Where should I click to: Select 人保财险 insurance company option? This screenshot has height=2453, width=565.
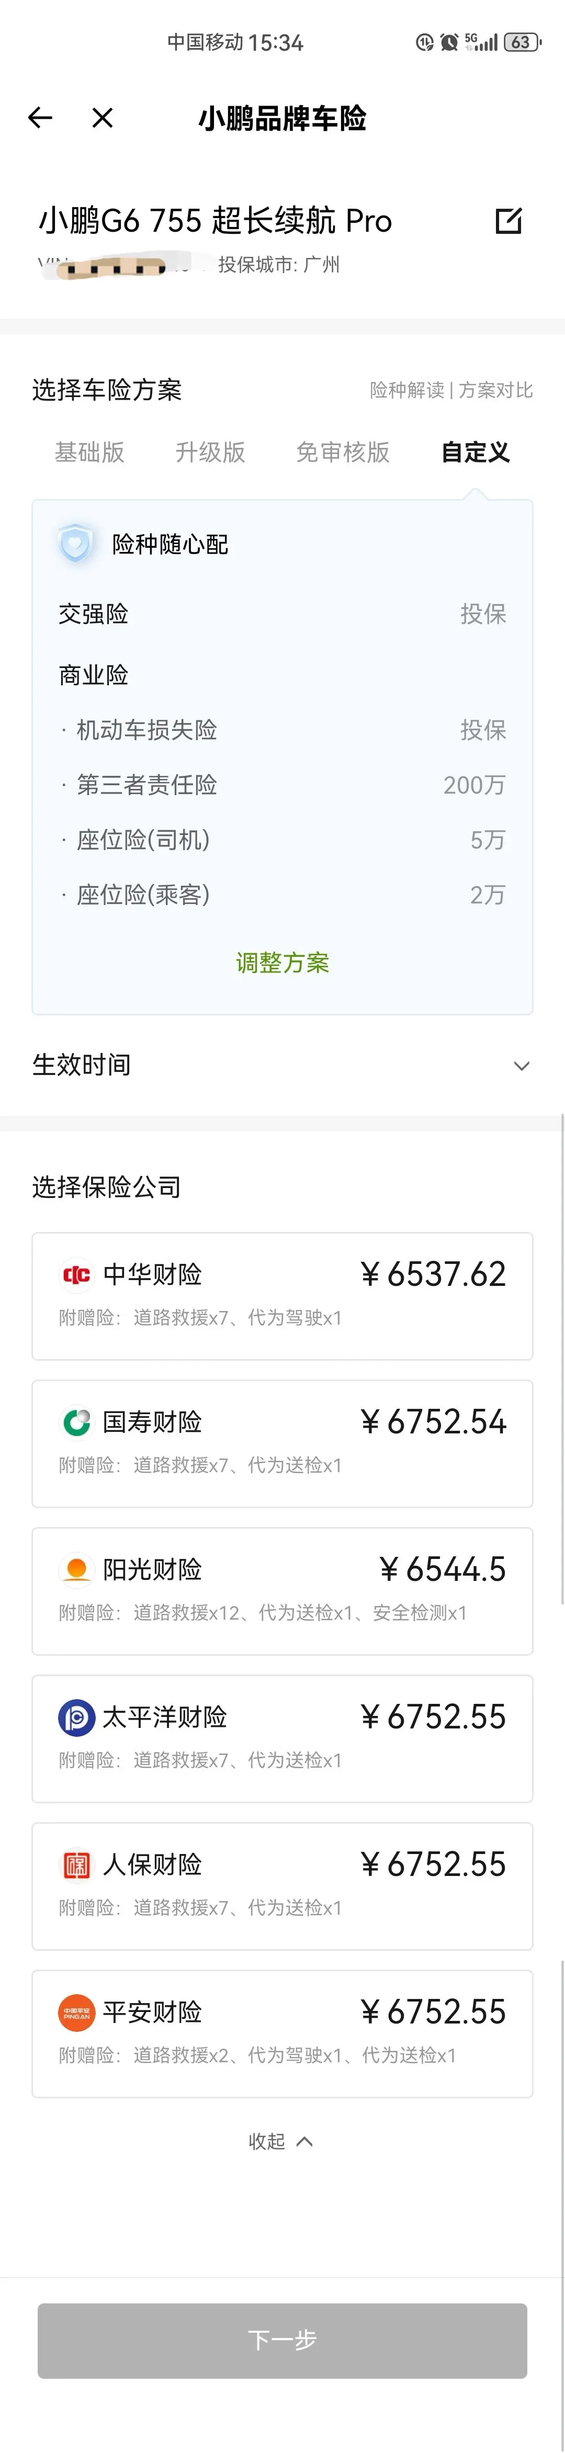click(282, 1885)
